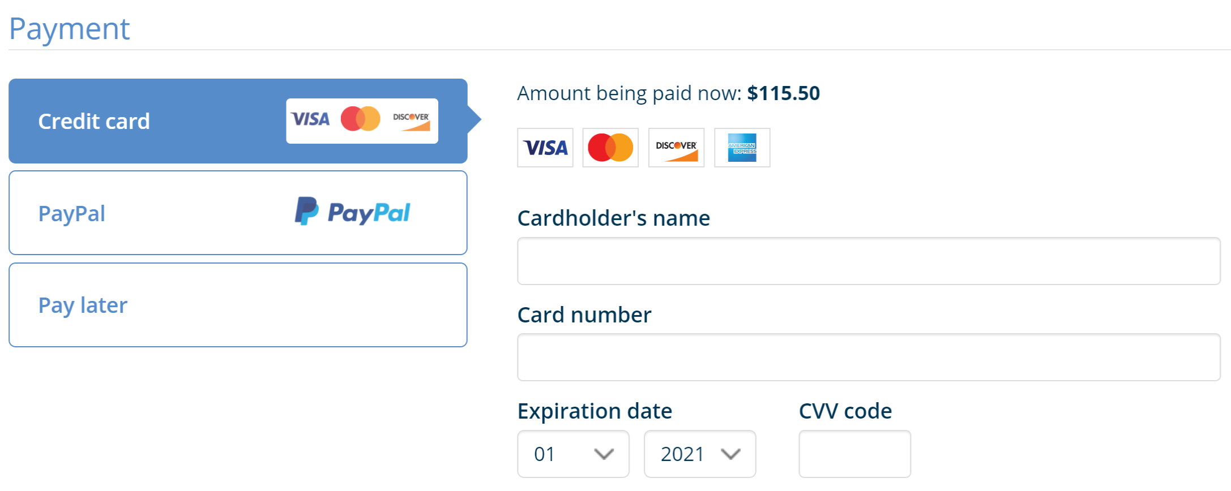Viewport: 1231px width, 491px height.
Task: Open the expiration year dropdown showing 2021
Action: pyautogui.click(x=700, y=454)
